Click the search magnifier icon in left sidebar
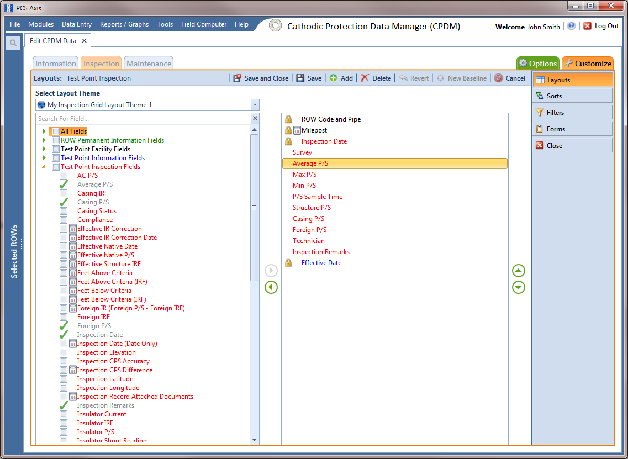The image size is (628, 459). 13,43
